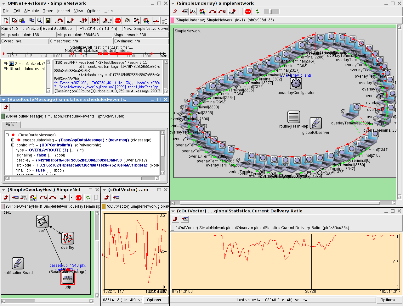Click green refresh icon in SimpleOverlayHost toolbar
Screen dimensions: 403x306
(x=88, y=198)
